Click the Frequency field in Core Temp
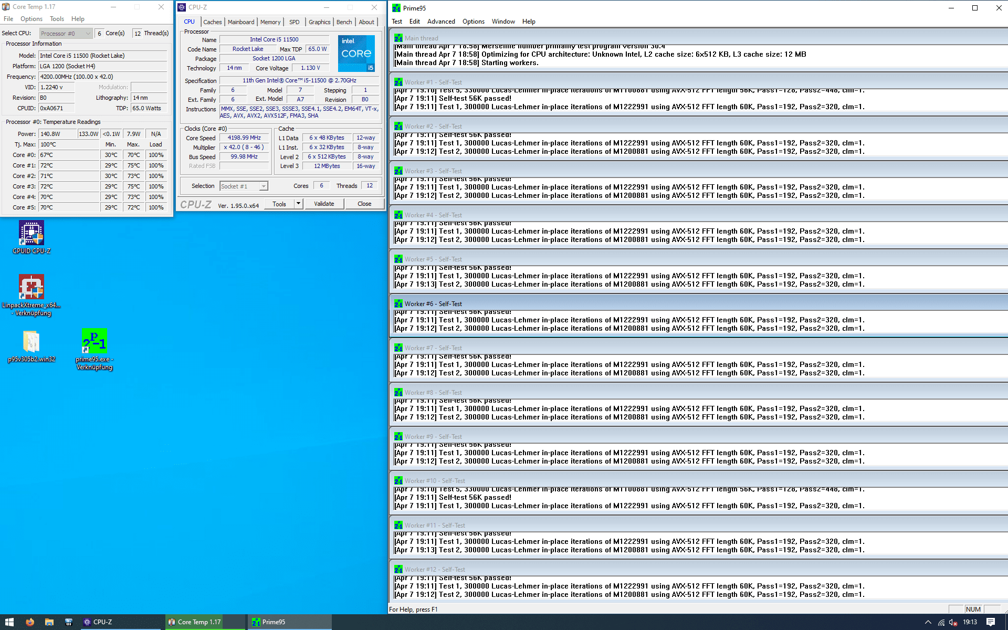The width and height of the screenshot is (1008, 630). [103, 77]
